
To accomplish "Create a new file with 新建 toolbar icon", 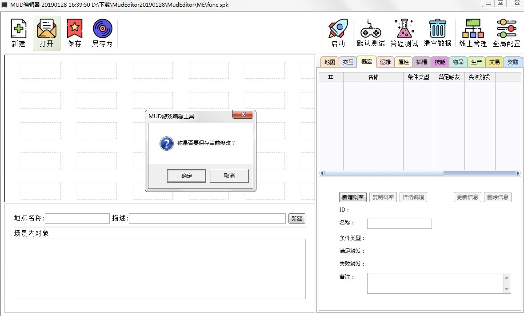I will coord(18,32).
